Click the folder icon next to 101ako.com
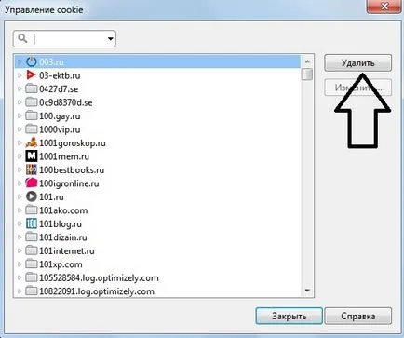The image size is (404, 338). coord(31,210)
